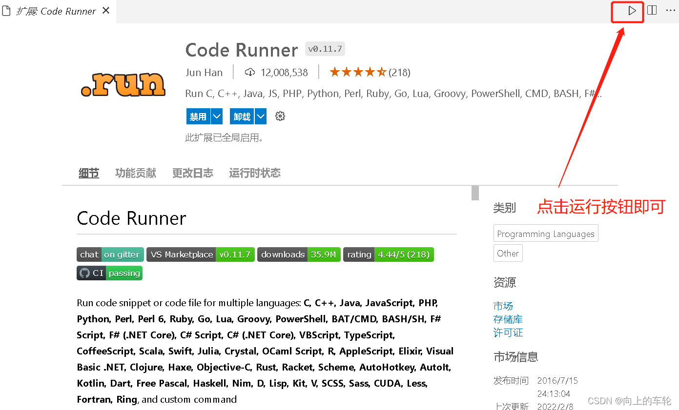Click the publisher name Jun Han
679x410 pixels.
click(x=204, y=73)
